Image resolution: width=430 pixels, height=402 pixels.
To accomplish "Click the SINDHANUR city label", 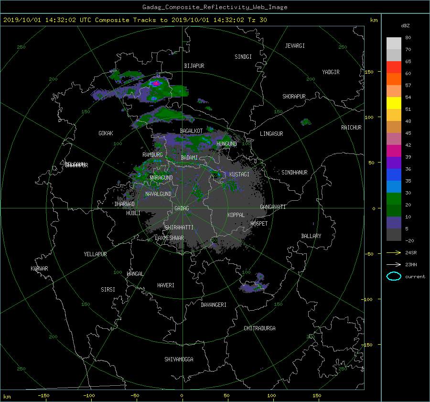I will click(294, 173).
